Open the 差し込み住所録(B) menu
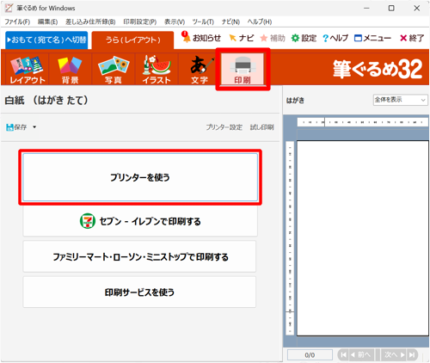 click(90, 22)
